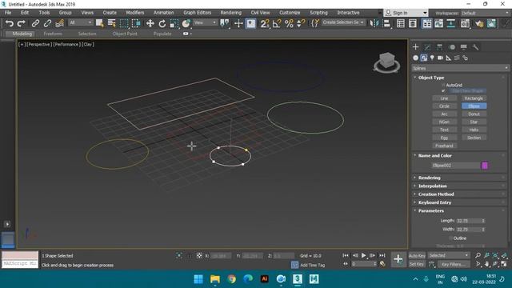512x288 pixels.
Task: Click the Align tool icon
Action: [x=386, y=23]
